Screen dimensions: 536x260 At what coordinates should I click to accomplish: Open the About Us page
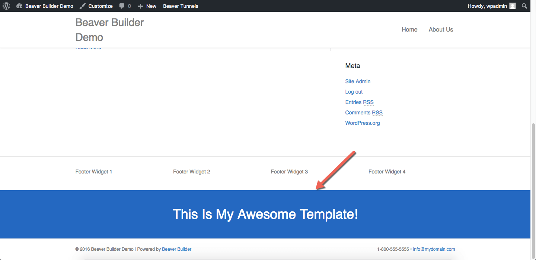pos(441,29)
